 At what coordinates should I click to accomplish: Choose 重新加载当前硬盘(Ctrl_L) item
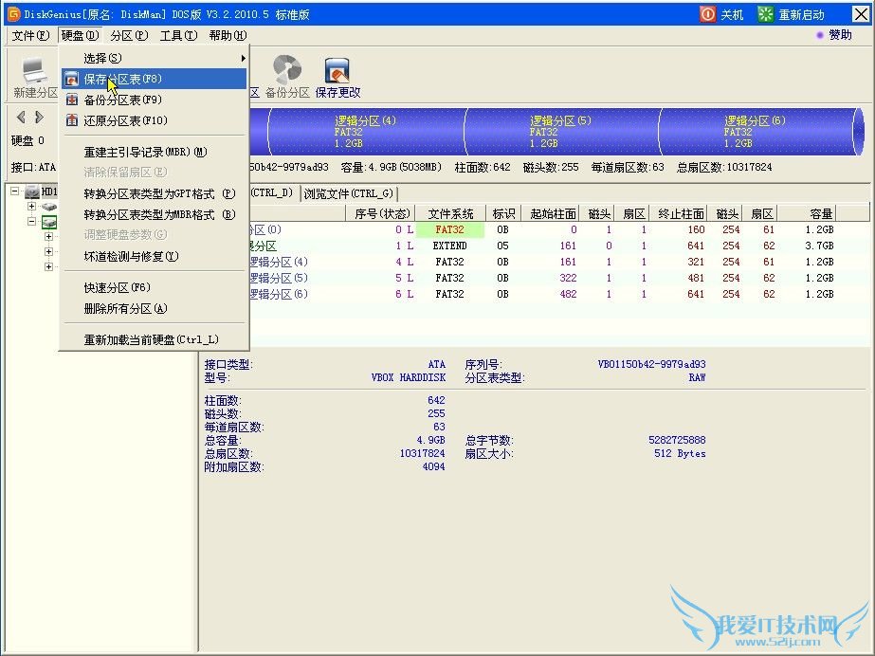[154, 339]
